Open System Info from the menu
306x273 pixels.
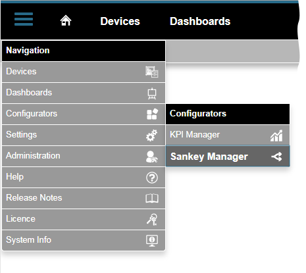pos(84,240)
